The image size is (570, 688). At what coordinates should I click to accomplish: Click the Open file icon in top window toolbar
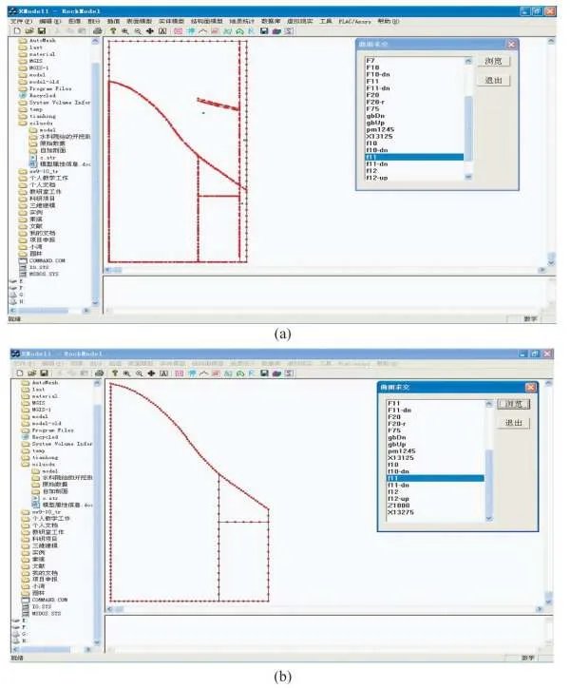coord(28,30)
